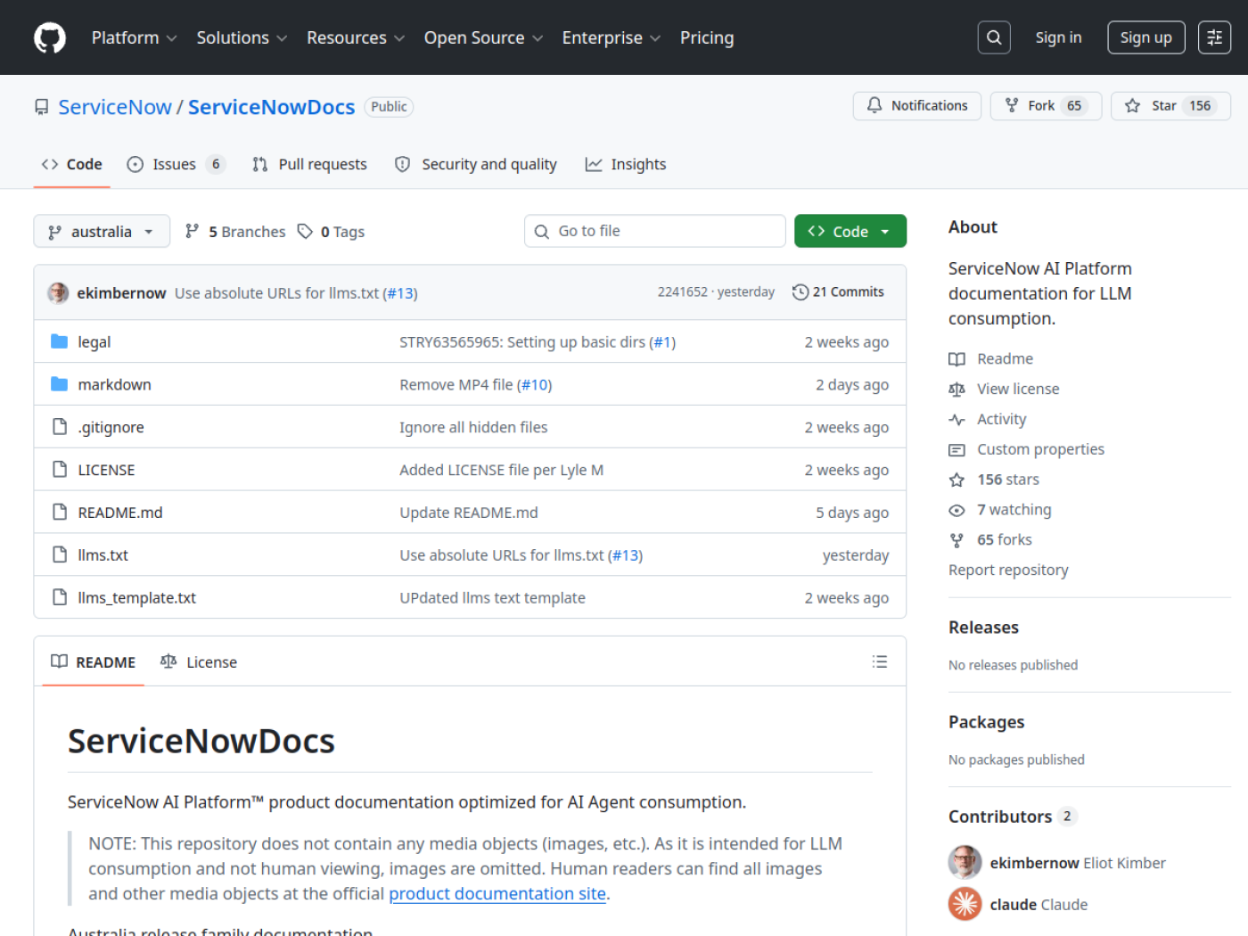The height and width of the screenshot is (936, 1248).
Task: Open 'Remove MP4 file' commit message
Action: (x=456, y=384)
